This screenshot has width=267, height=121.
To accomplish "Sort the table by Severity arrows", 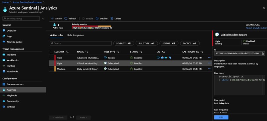I will click(x=67, y=52).
